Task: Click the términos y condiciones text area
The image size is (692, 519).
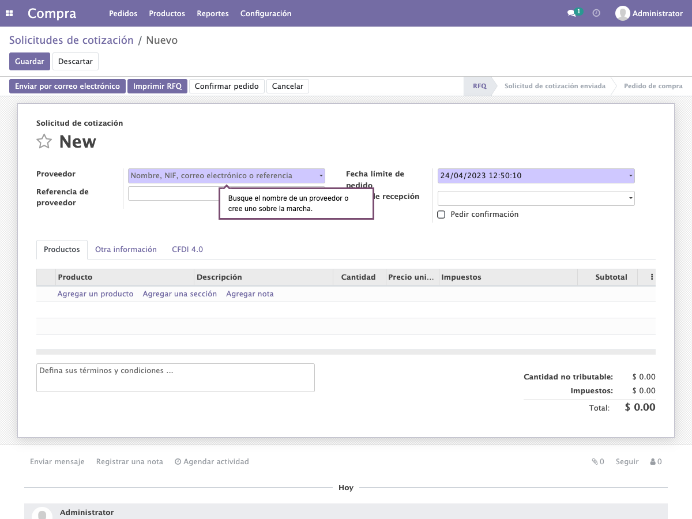Action: (x=175, y=378)
